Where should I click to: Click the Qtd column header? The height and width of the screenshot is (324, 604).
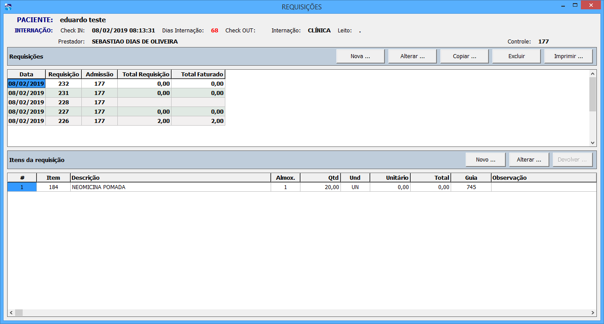[x=320, y=178]
